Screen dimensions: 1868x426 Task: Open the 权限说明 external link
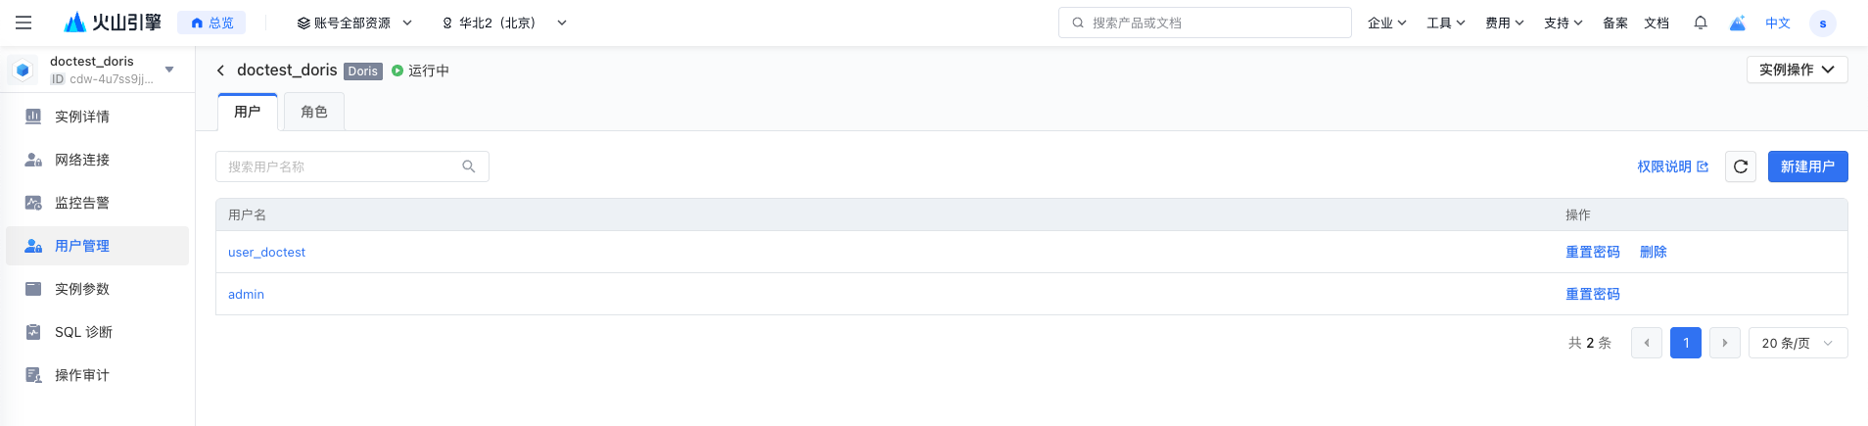click(x=1672, y=166)
